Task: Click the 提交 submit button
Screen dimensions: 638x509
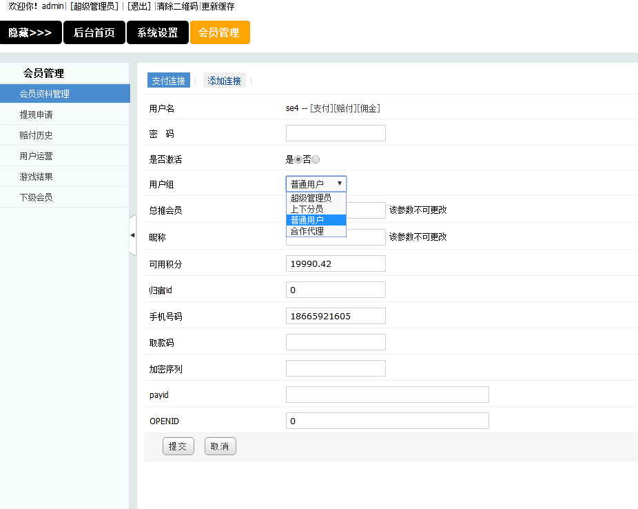Action: tap(178, 446)
